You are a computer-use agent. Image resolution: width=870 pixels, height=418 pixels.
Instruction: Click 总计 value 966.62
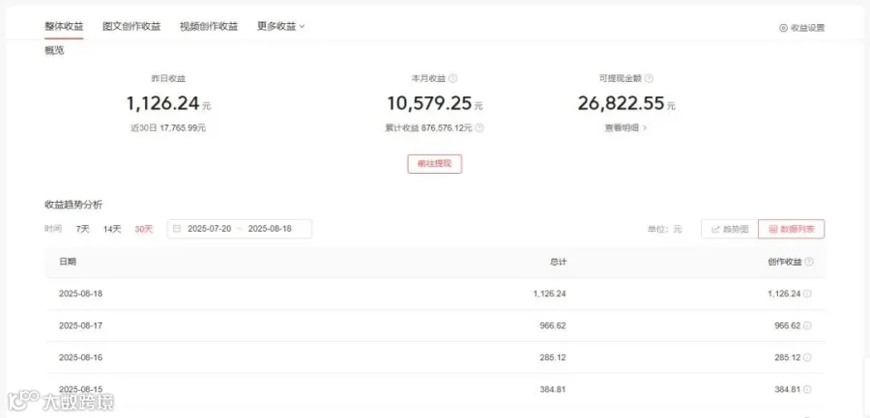pyautogui.click(x=553, y=325)
